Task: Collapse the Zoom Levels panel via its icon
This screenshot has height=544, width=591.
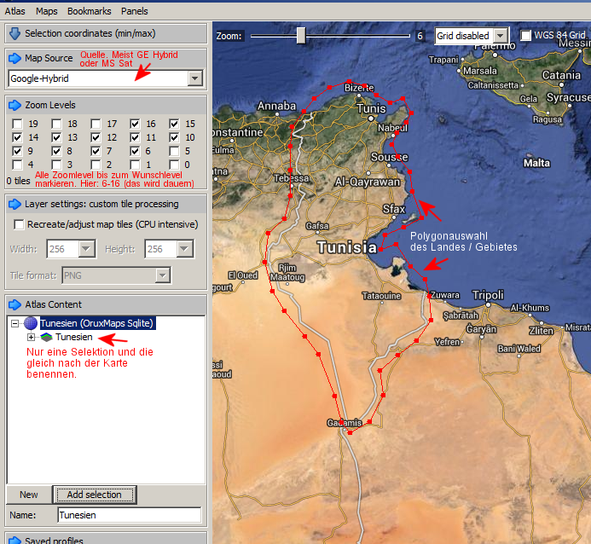Action: pyautogui.click(x=14, y=105)
